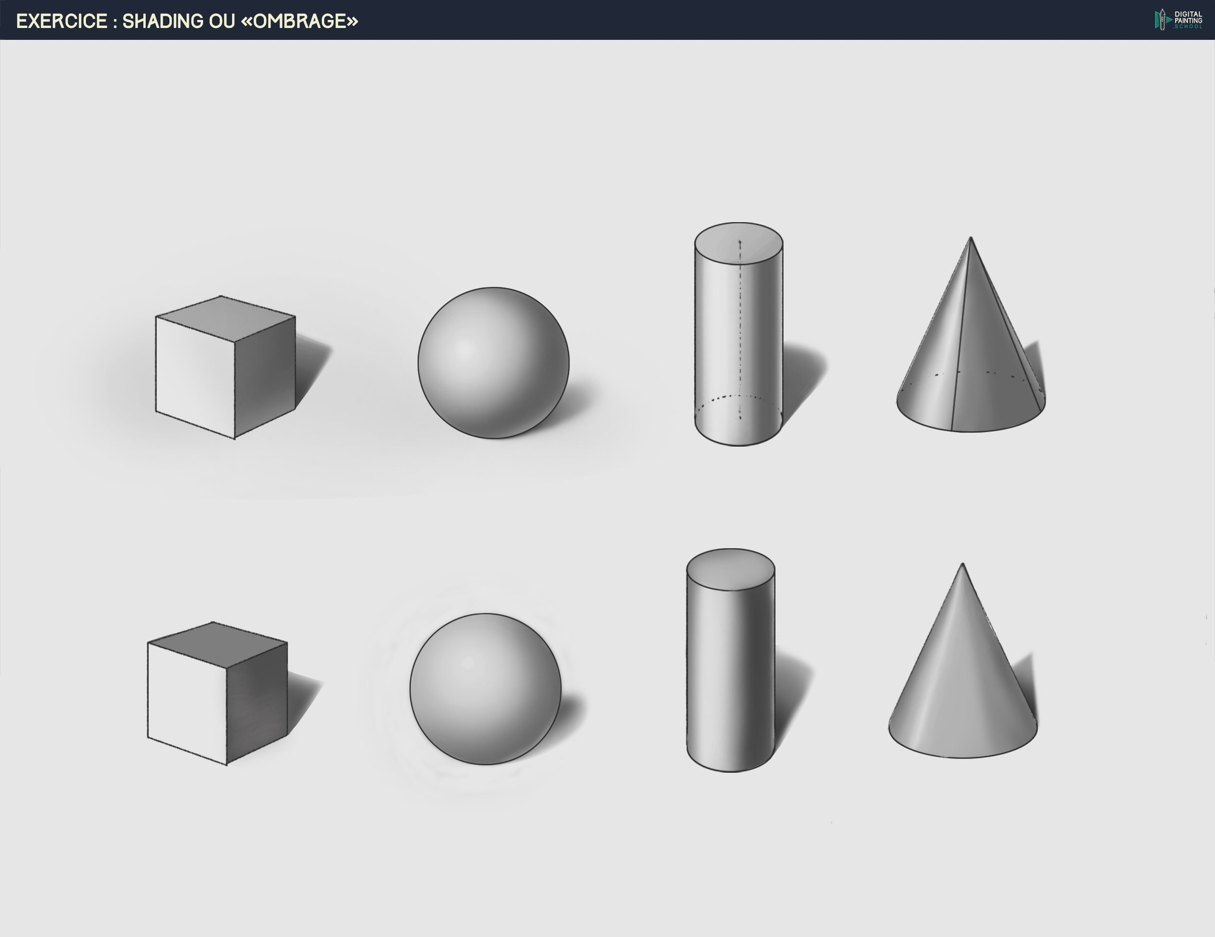Click the apex of the upper cone
The width and height of the screenshot is (1215, 937).
point(971,239)
